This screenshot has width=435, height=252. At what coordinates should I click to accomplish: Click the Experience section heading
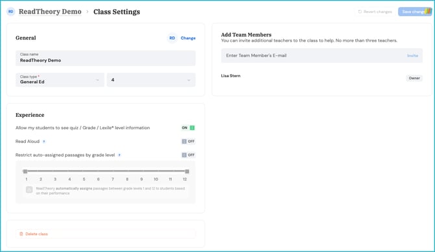pos(30,115)
